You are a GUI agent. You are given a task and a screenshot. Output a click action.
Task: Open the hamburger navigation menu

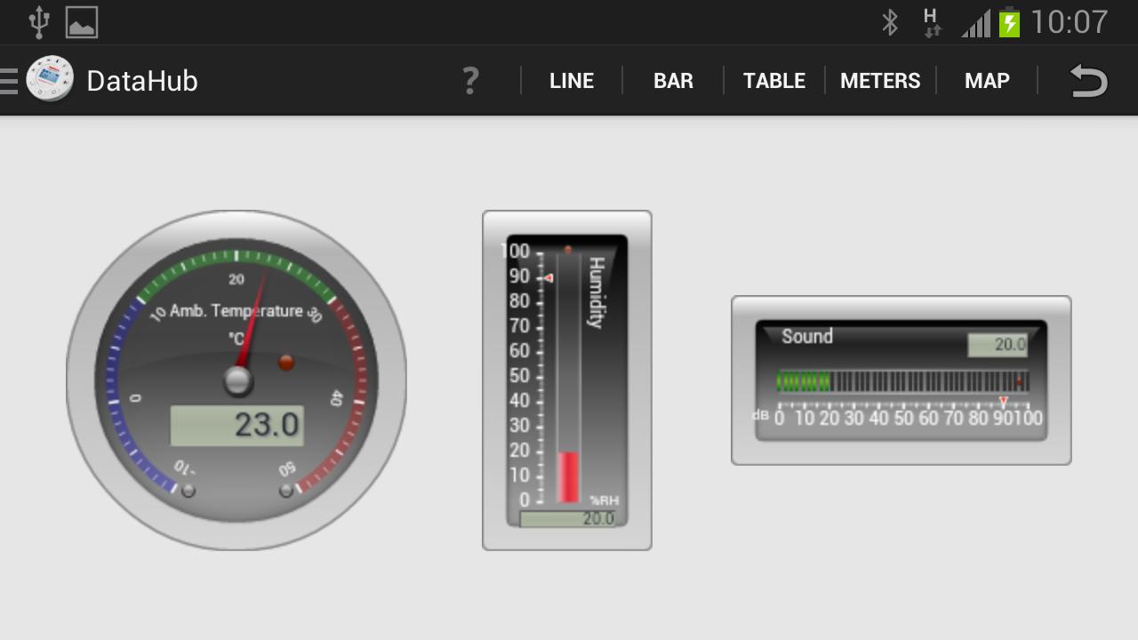coord(9,81)
